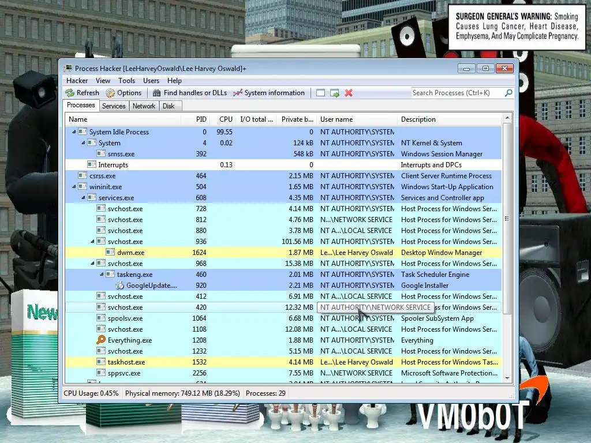The image size is (591, 443).
Task: Collapse the System Idle Process tree
Action: click(74, 132)
